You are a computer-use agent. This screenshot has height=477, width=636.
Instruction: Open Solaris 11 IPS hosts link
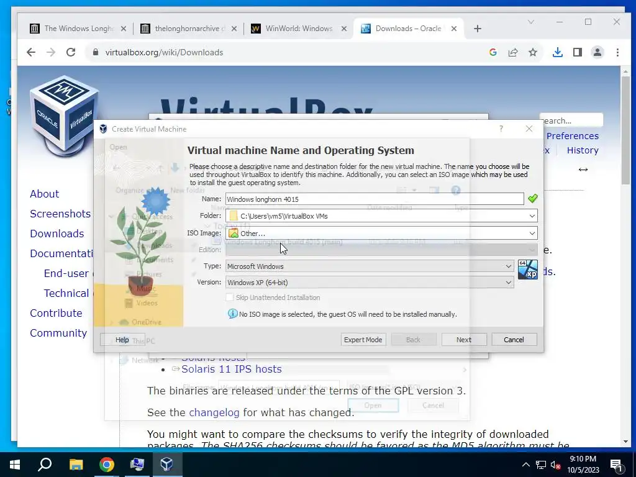click(x=231, y=369)
